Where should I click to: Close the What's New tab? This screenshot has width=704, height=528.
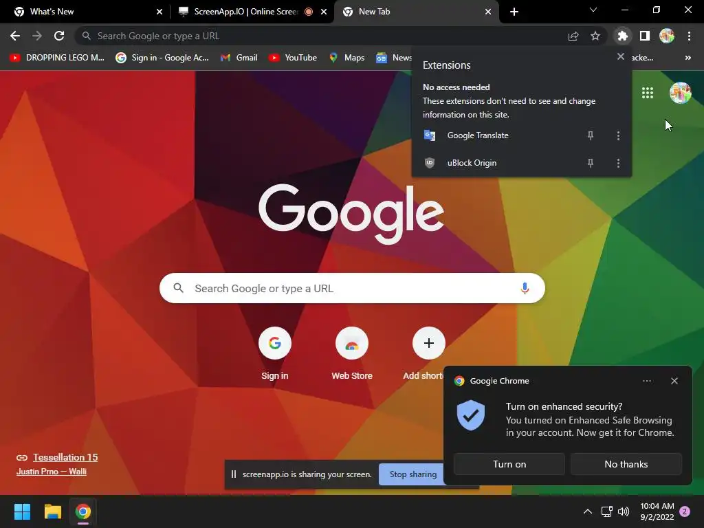pyautogui.click(x=159, y=12)
